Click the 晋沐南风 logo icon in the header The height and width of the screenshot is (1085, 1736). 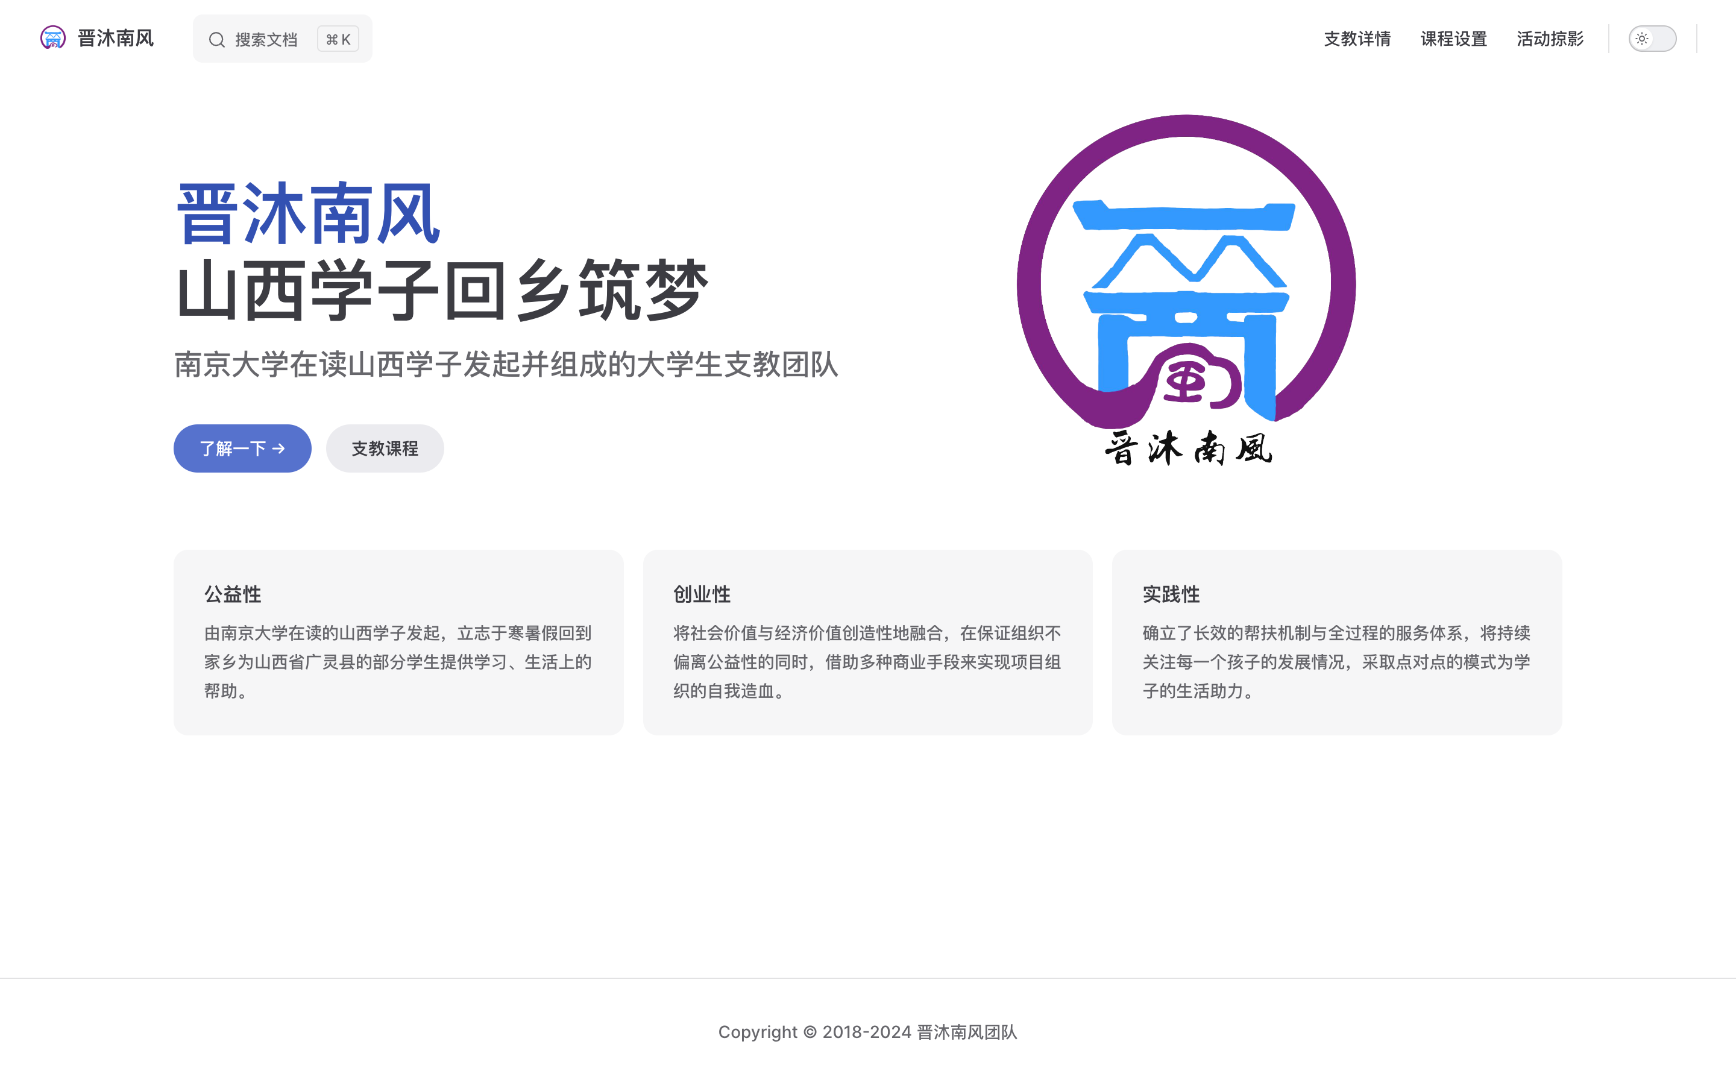[52, 38]
